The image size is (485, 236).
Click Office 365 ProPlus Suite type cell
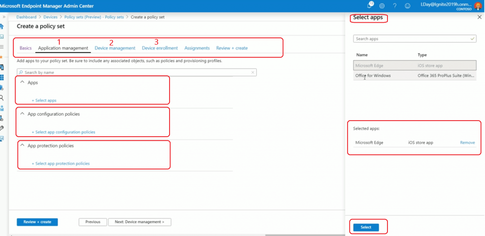(446, 75)
